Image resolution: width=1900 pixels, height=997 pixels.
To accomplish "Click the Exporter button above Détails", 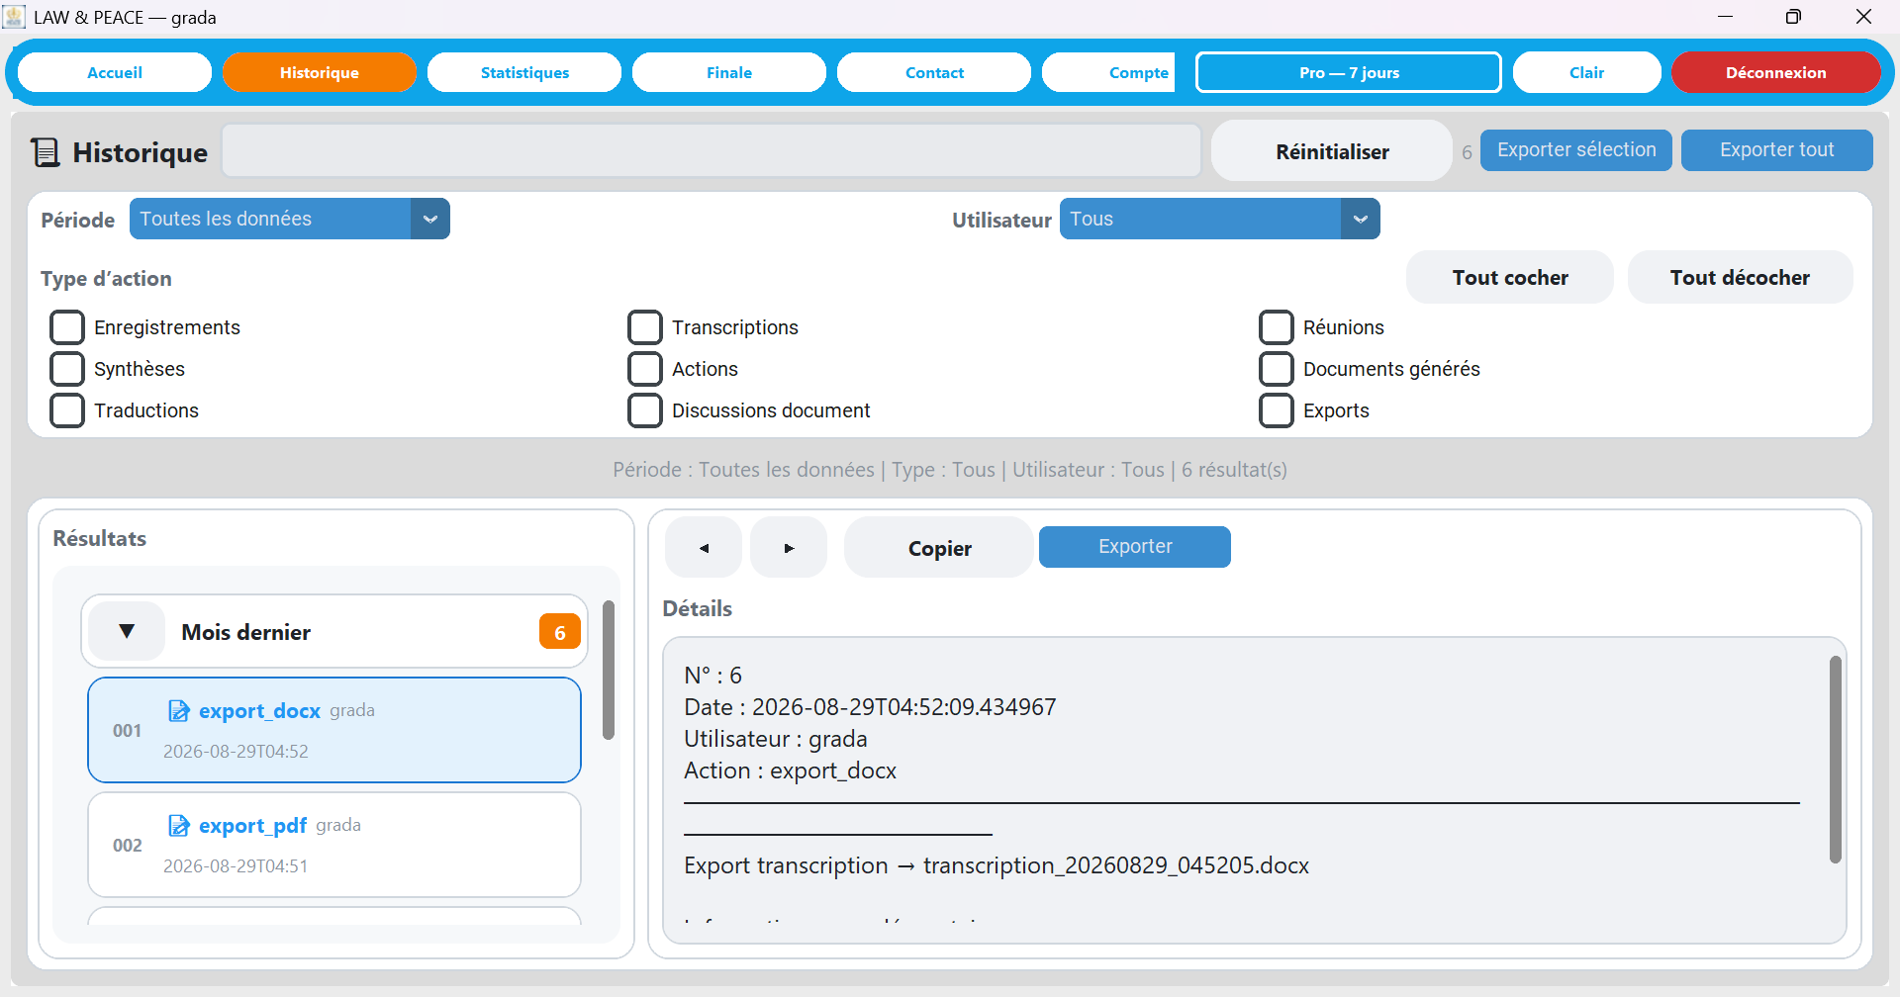I will (x=1135, y=547).
